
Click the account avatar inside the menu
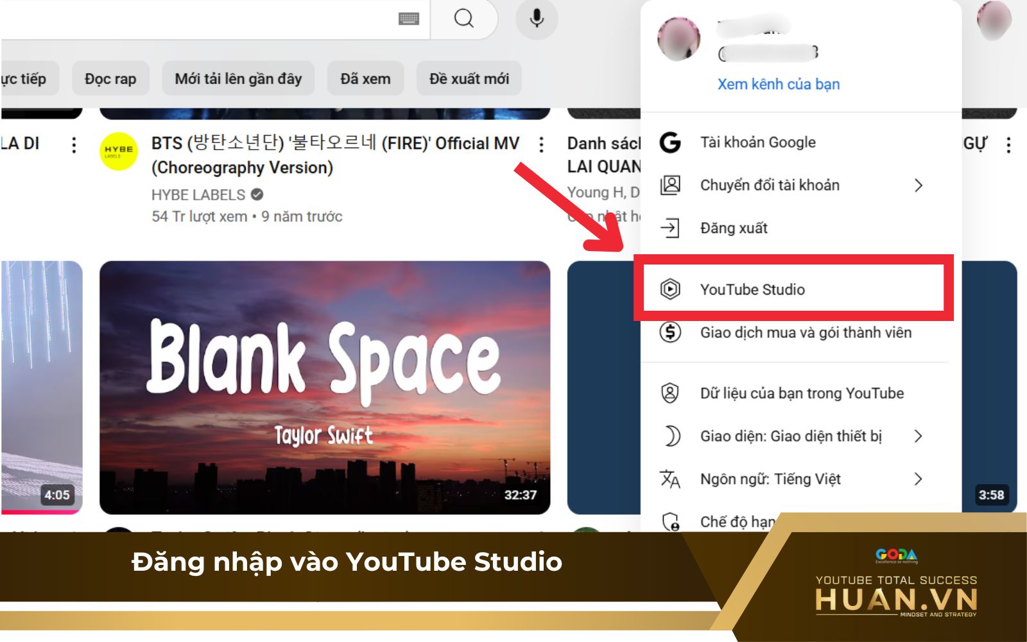click(x=679, y=39)
